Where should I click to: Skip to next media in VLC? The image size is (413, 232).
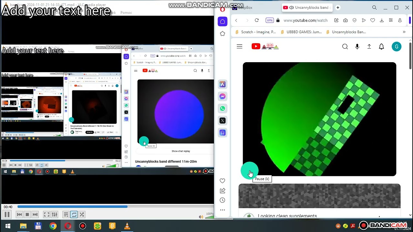(35, 215)
